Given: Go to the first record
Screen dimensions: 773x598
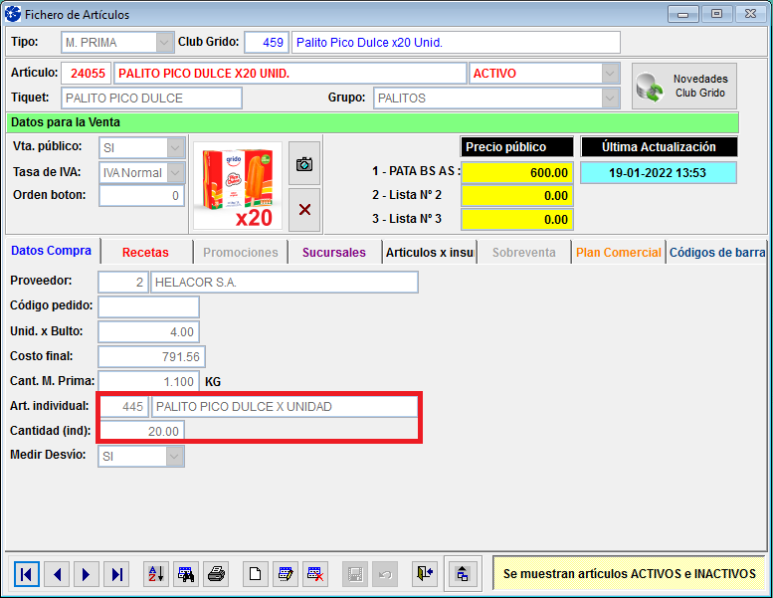Looking at the screenshot, I should [27, 573].
